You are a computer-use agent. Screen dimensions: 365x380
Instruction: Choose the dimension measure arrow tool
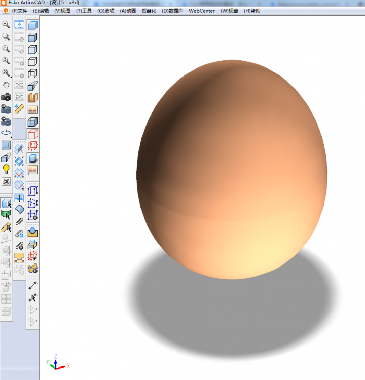pyautogui.click(x=33, y=285)
